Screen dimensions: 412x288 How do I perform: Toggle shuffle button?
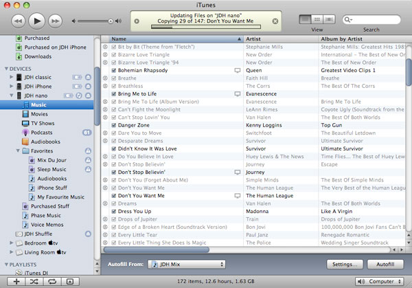34,282
